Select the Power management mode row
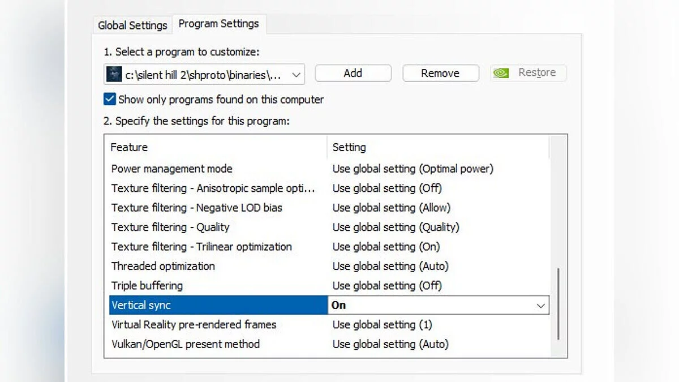 (x=172, y=169)
